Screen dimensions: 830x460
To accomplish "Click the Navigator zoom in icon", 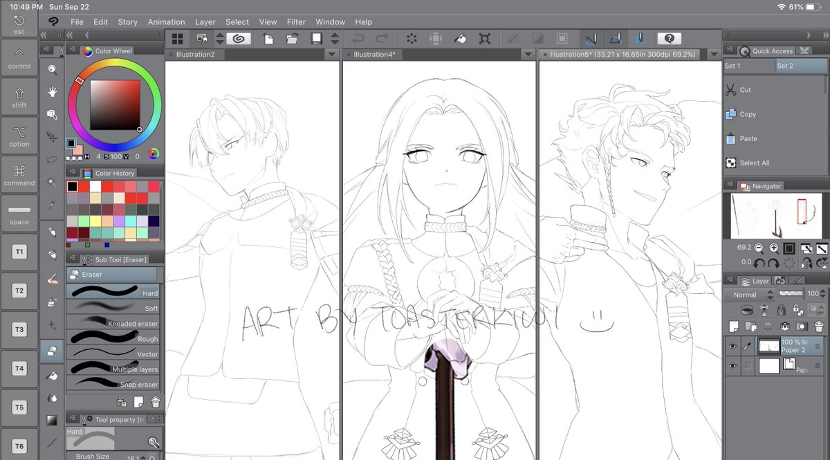I will [x=774, y=248].
